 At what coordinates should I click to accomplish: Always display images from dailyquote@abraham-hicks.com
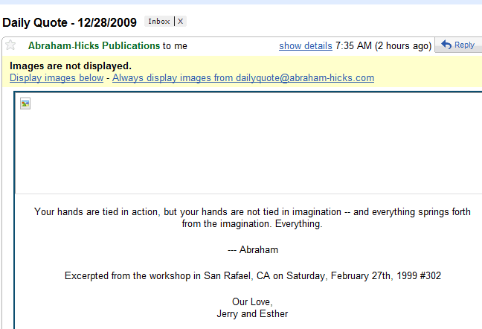point(243,78)
